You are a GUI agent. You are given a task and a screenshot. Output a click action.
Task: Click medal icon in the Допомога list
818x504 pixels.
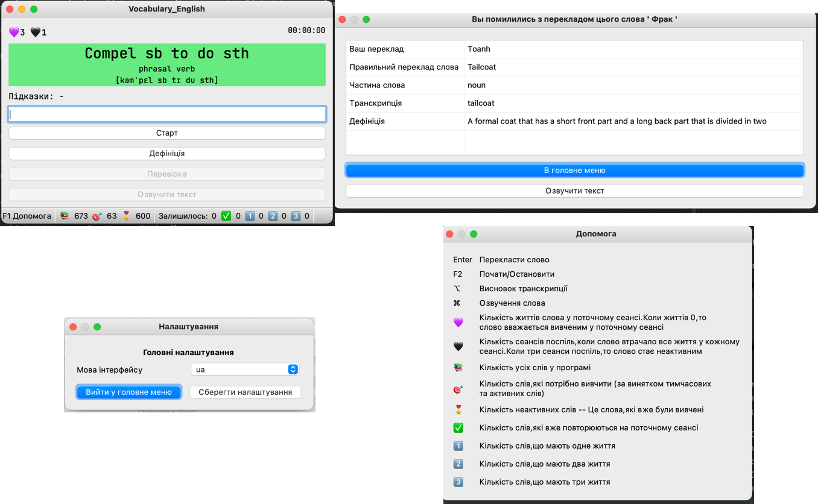tap(458, 410)
